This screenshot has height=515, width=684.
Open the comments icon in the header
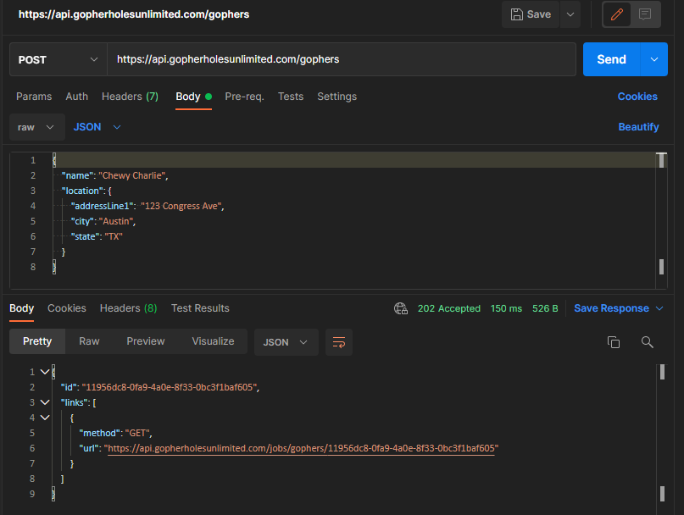click(x=645, y=14)
